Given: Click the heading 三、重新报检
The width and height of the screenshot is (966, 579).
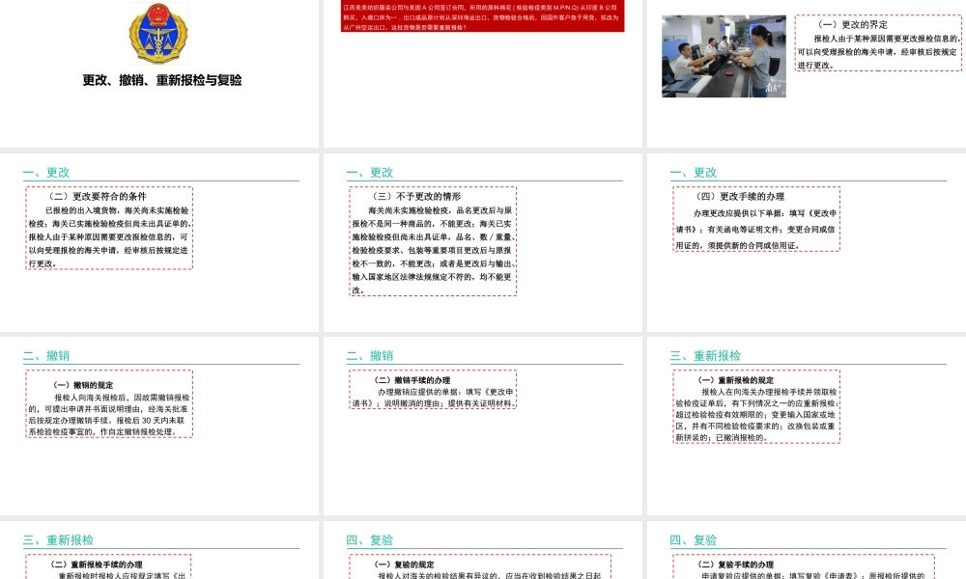Looking at the screenshot, I should coord(706,355).
